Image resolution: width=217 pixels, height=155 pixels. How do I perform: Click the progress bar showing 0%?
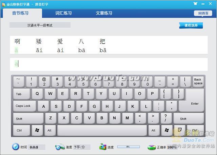click(x=129, y=147)
